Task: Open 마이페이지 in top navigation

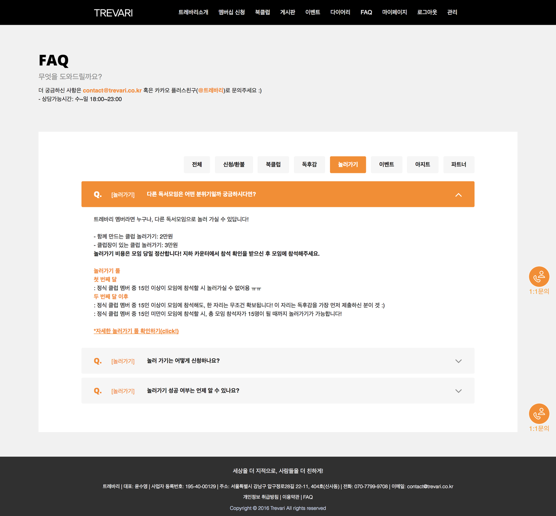Action: click(394, 12)
